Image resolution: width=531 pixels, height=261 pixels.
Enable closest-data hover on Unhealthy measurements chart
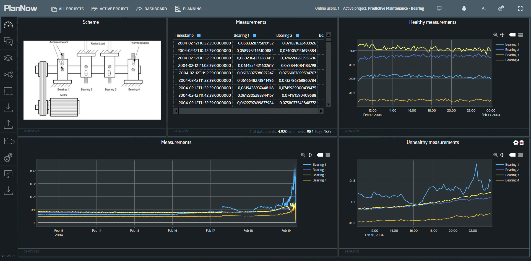[512, 155]
